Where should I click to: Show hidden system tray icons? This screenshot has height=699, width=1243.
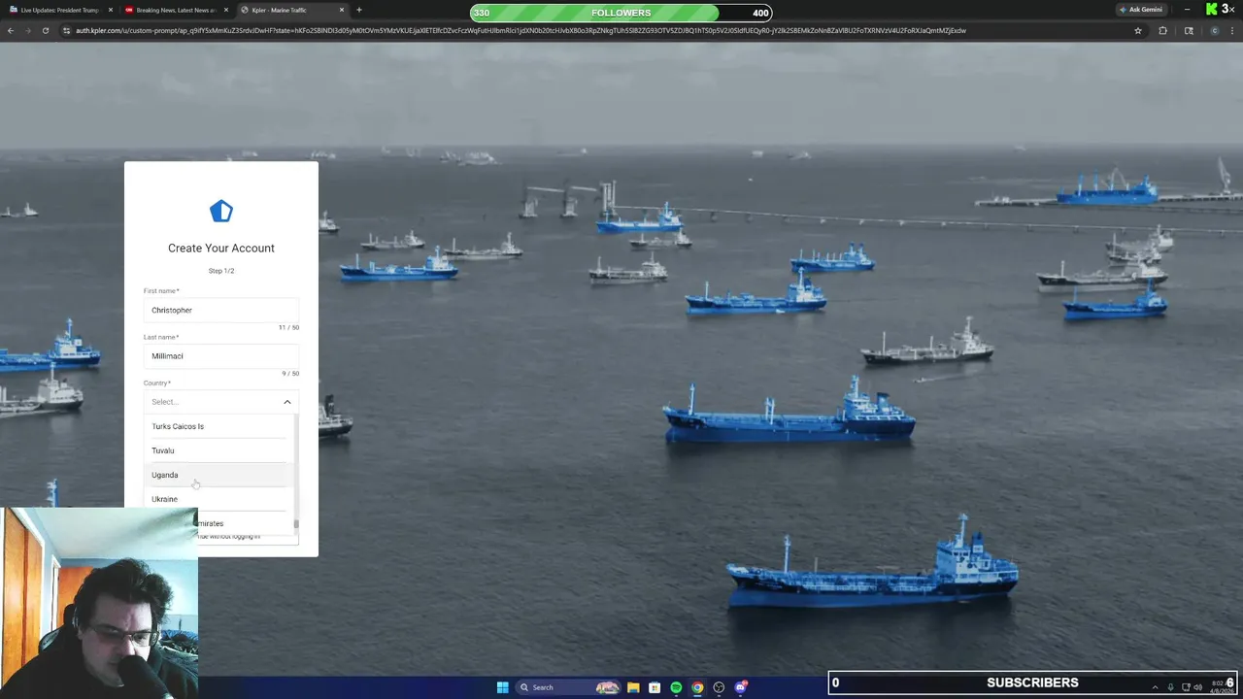(1155, 687)
